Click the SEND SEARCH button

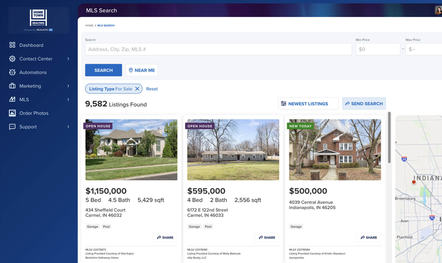364,103
